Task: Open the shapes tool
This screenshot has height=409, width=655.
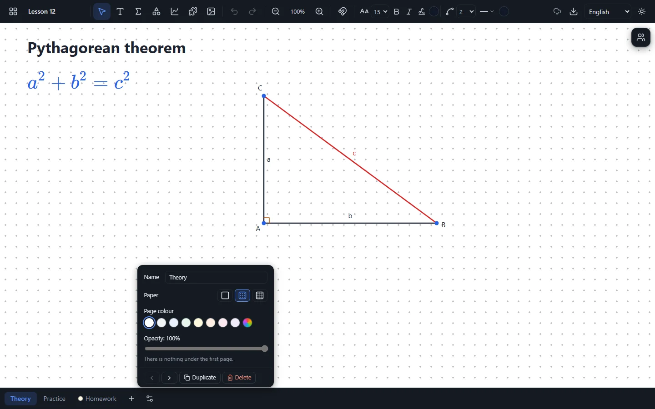Action: (156, 12)
